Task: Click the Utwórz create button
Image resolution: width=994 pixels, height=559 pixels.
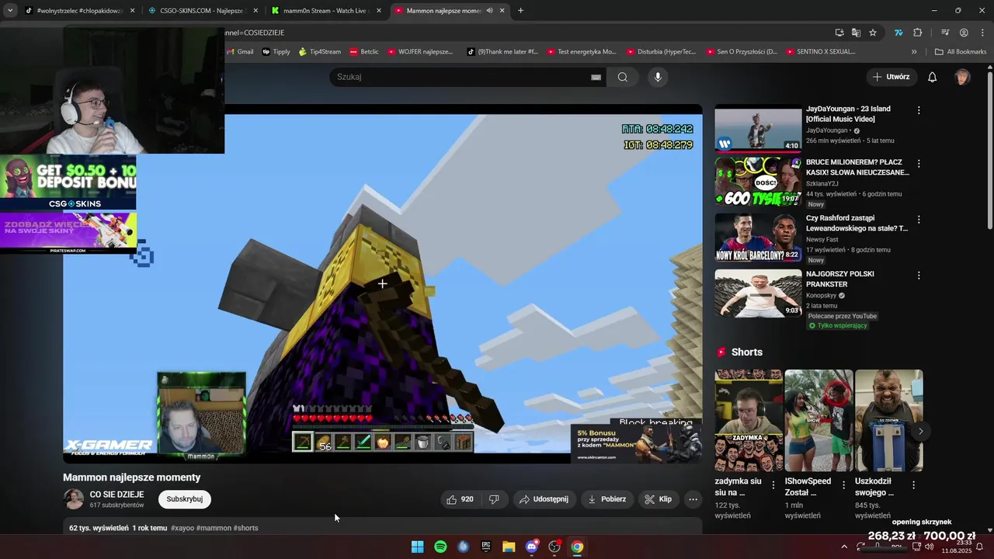Action: (891, 77)
